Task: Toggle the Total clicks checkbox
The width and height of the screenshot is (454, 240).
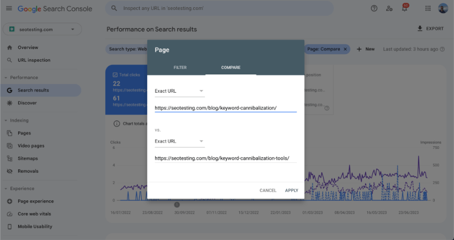Action: click(x=115, y=74)
